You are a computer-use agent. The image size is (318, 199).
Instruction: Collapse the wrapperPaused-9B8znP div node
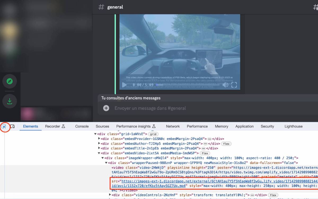pos(106,163)
